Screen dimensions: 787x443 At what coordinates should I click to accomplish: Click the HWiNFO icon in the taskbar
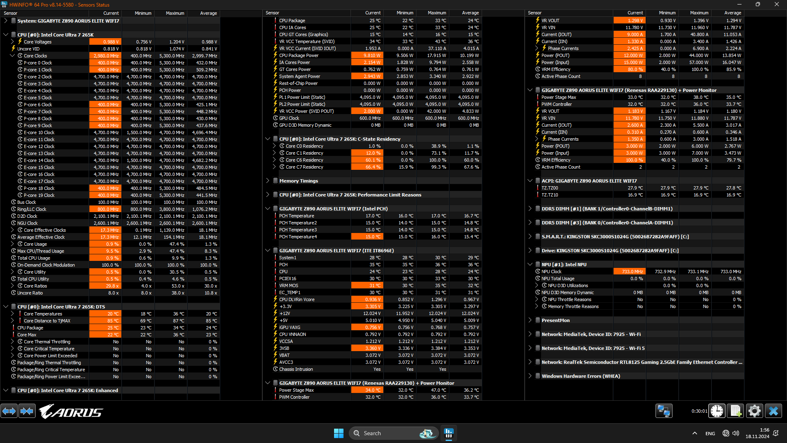(449, 433)
